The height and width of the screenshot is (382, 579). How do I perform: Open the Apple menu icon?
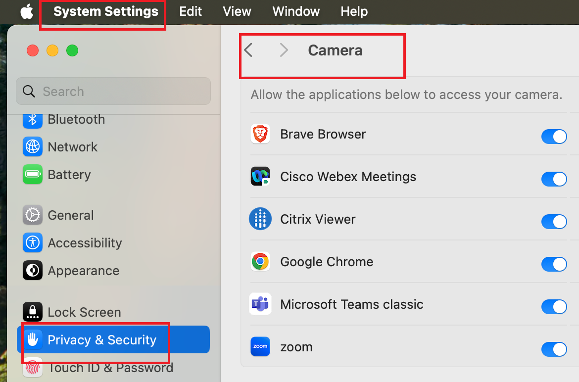27,11
